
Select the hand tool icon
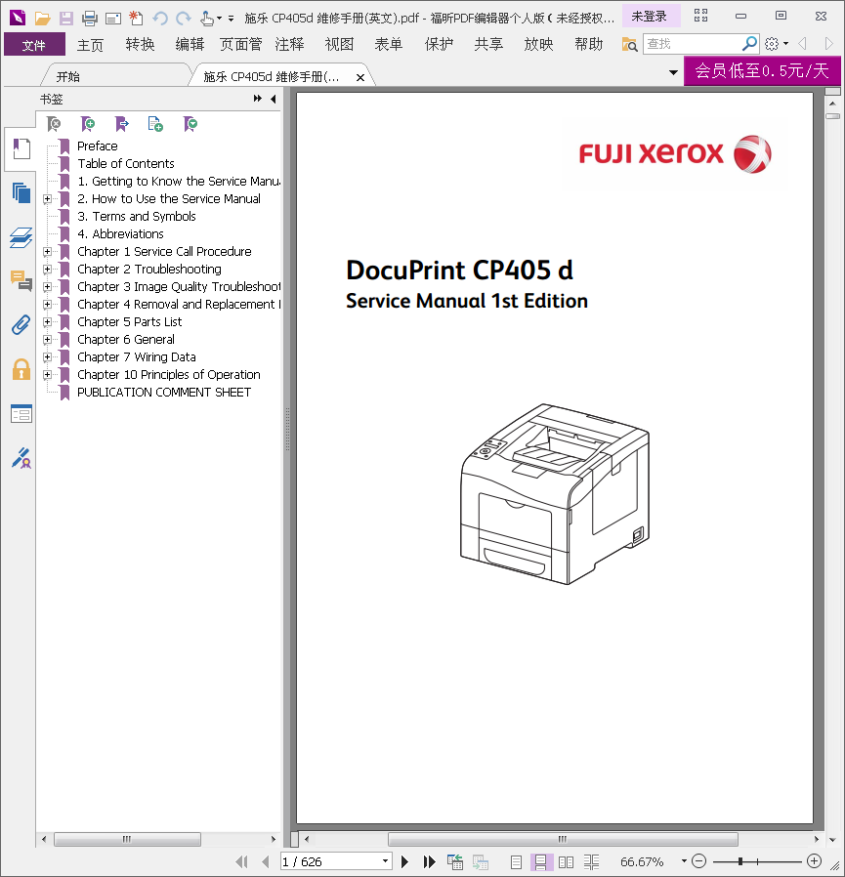coord(207,19)
